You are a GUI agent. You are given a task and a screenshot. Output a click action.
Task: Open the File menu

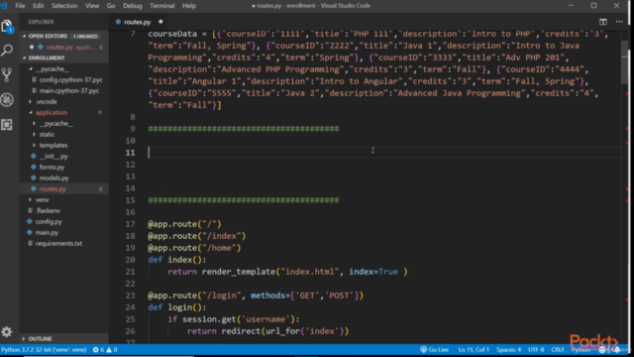coord(20,6)
